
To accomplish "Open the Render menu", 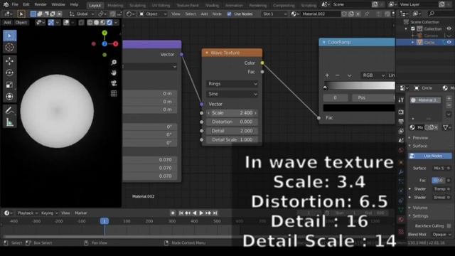I will pyautogui.click(x=41, y=4).
